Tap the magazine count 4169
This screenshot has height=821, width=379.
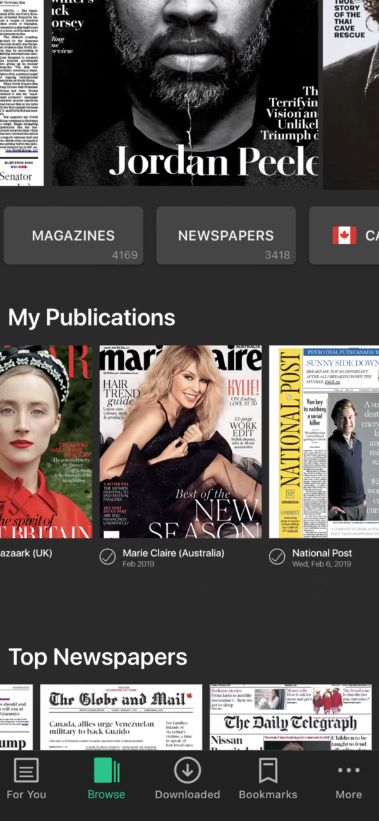pyautogui.click(x=124, y=255)
